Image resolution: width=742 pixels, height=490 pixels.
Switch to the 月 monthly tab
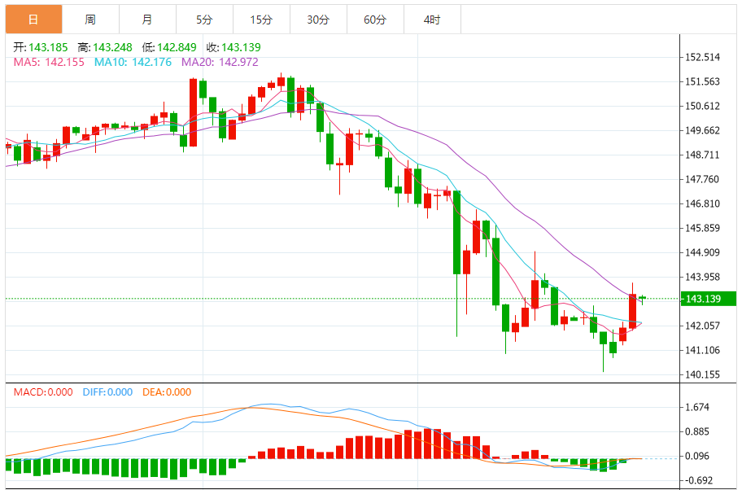[x=147, y=20]
